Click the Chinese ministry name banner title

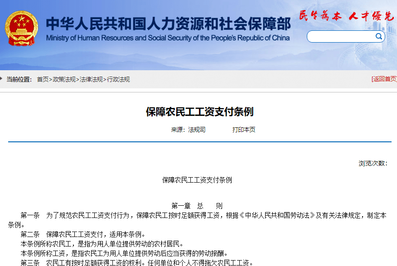click(168, 24)
